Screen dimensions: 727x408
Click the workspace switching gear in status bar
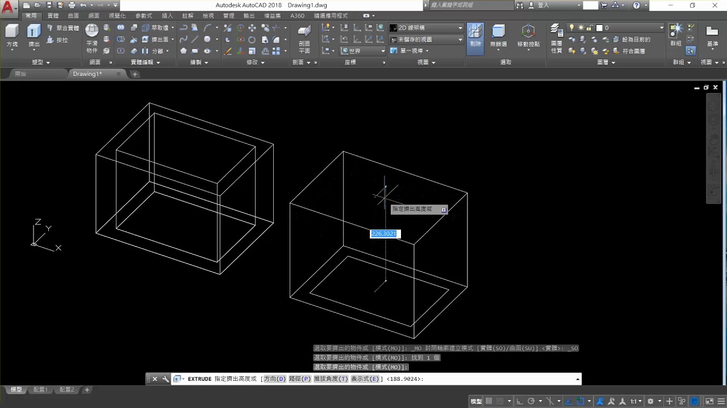click(x=651, y=401)
